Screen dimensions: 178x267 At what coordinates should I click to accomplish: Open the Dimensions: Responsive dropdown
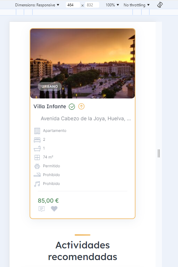[37, 5]
